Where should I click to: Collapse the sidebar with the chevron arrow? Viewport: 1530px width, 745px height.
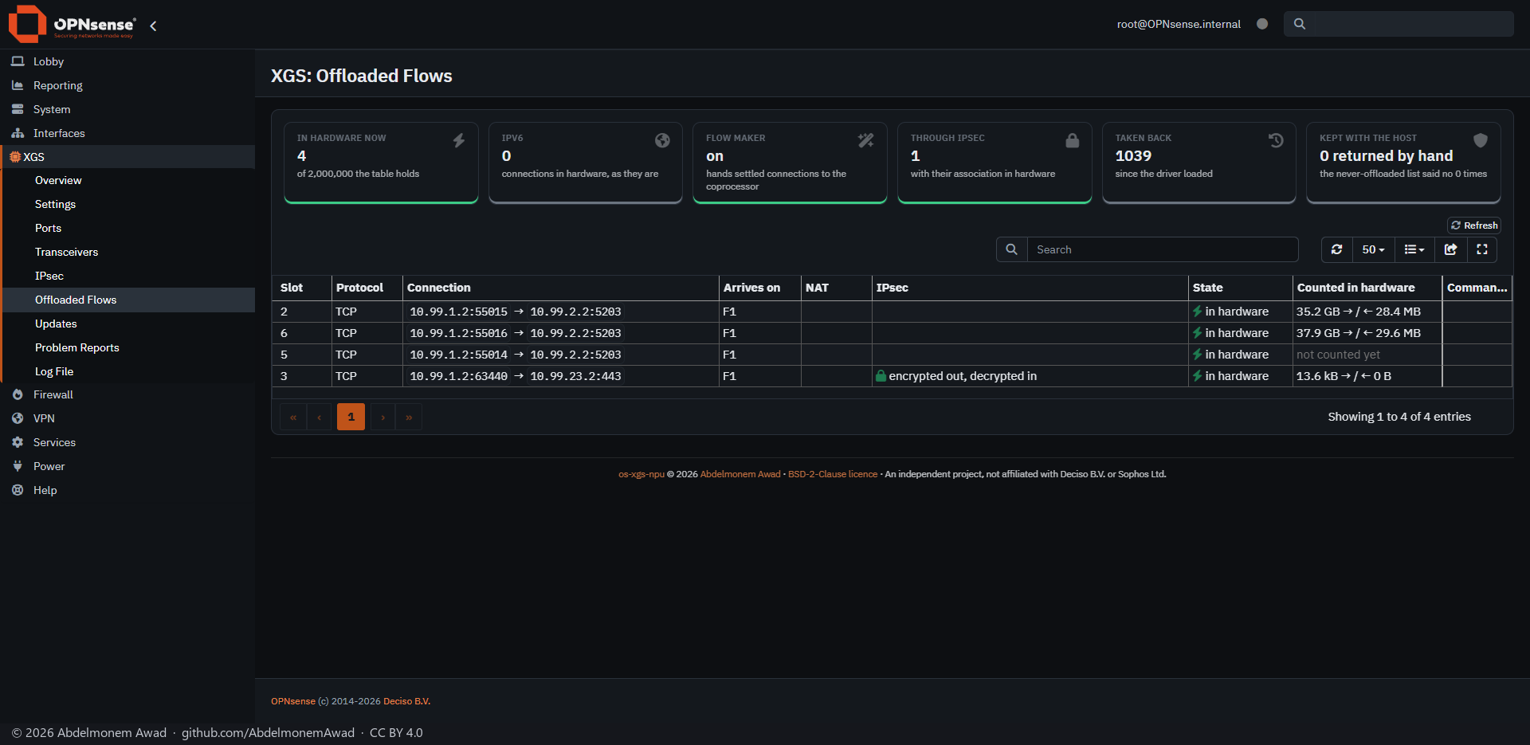click(153, 25)
